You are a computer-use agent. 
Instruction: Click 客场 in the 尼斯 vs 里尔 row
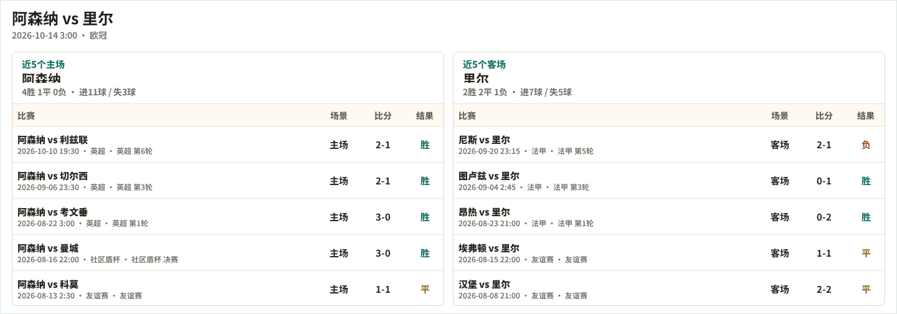click(780, 145)
